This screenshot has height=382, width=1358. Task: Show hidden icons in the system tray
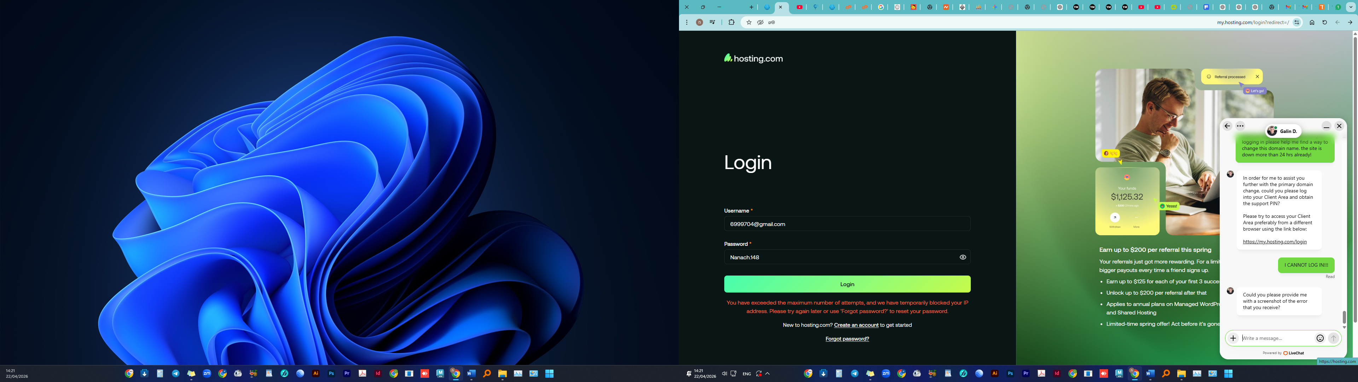(767, 374)
